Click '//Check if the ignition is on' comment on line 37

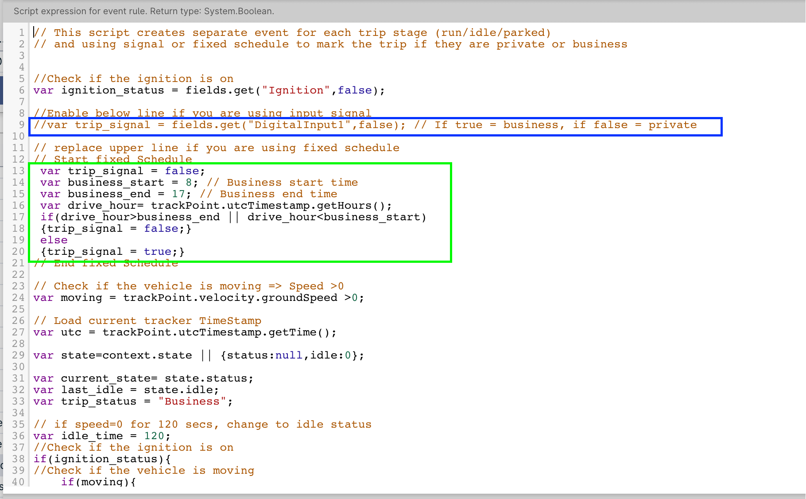133,448
